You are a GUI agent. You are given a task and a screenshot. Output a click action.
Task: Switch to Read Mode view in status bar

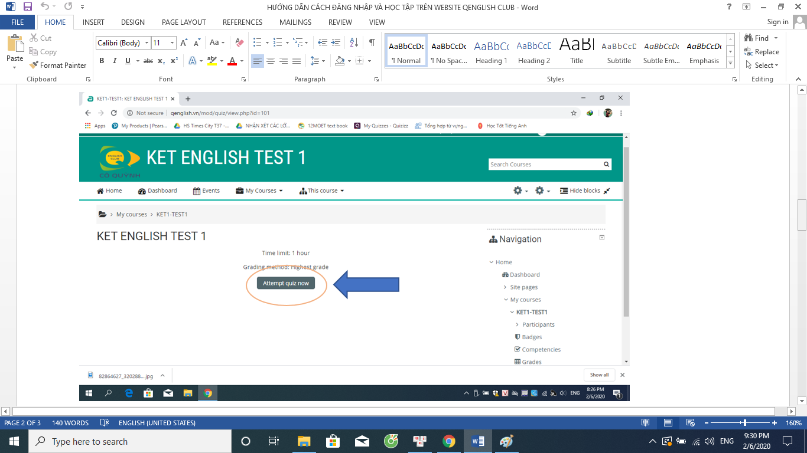(646, 423)
